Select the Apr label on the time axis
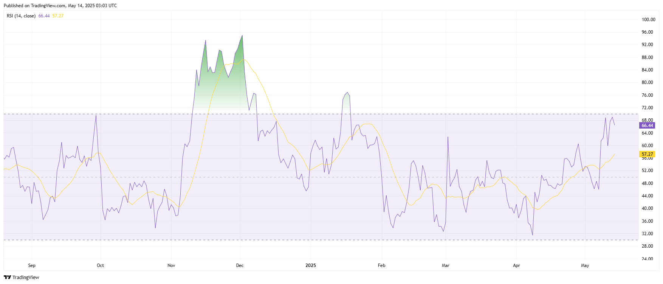 [516, 265]
